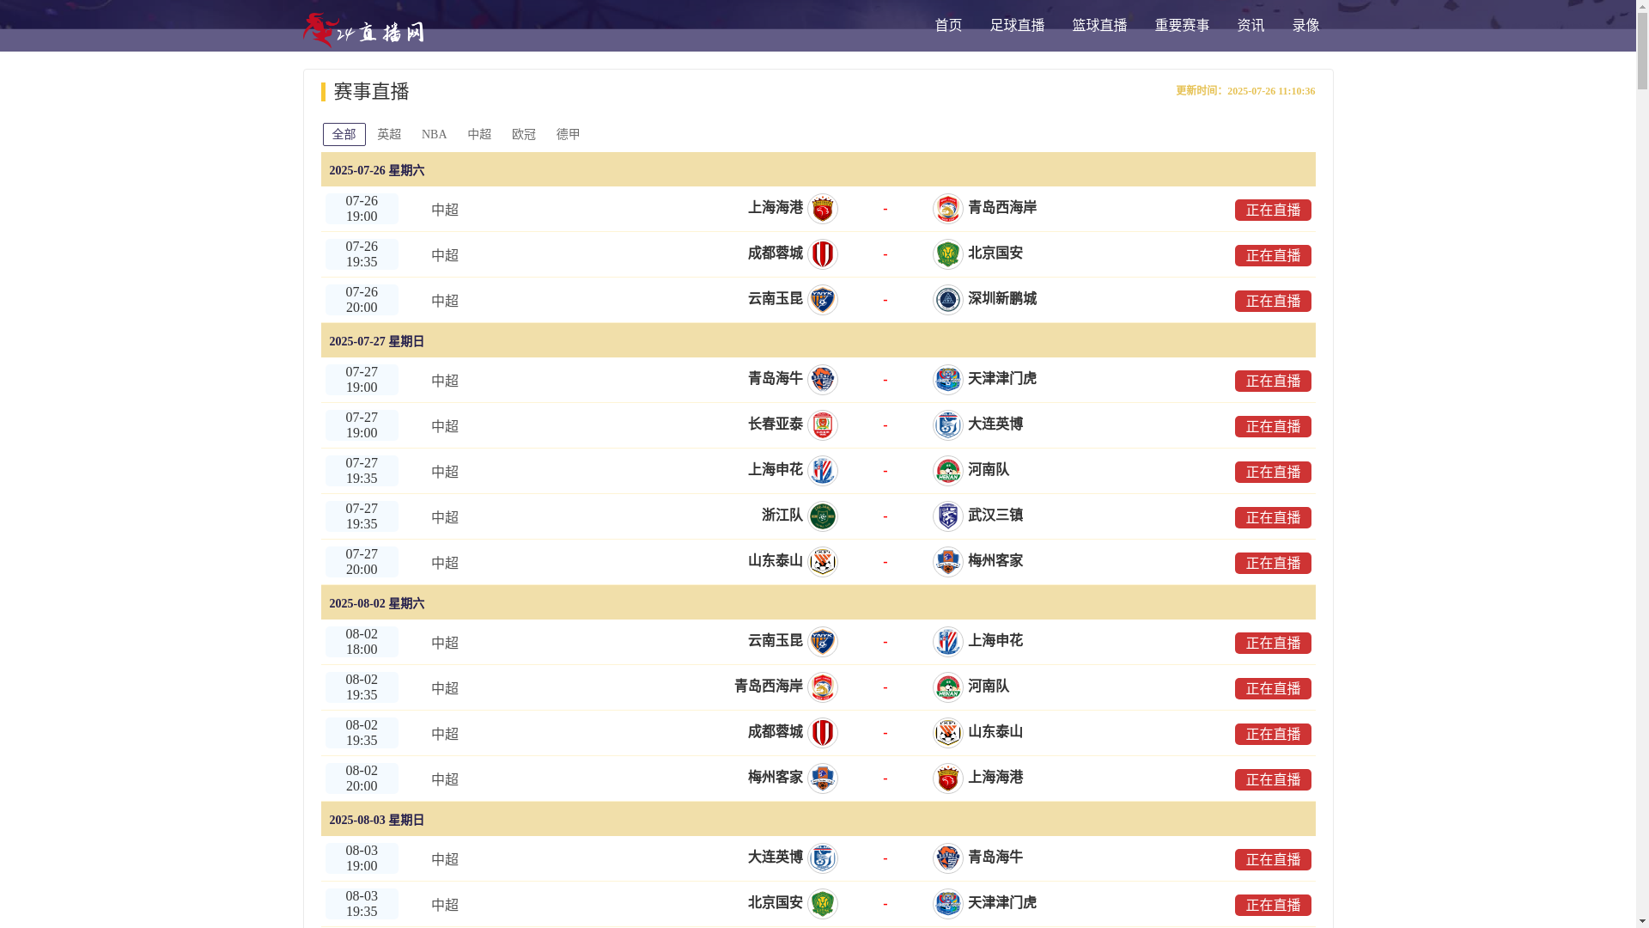1649x928 pixels.
Task: Open the 资讯 section
Action: (1250, 26)
